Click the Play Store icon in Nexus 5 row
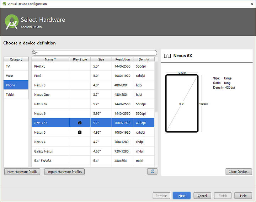Viewport: 256px width, 202px height. pyautogui.click(x=80, y=132)
